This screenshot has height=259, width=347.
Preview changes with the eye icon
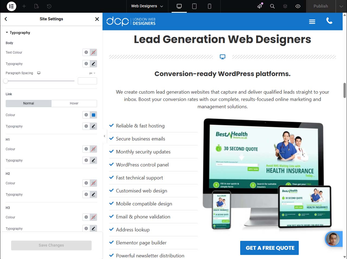298,6
